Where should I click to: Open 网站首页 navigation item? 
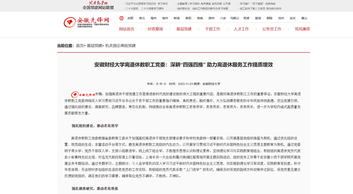(x=127, y=29)
